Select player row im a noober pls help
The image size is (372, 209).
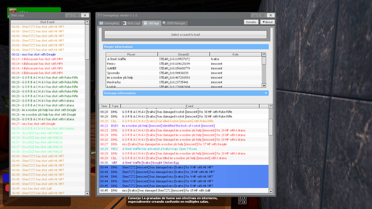point(184,77)
